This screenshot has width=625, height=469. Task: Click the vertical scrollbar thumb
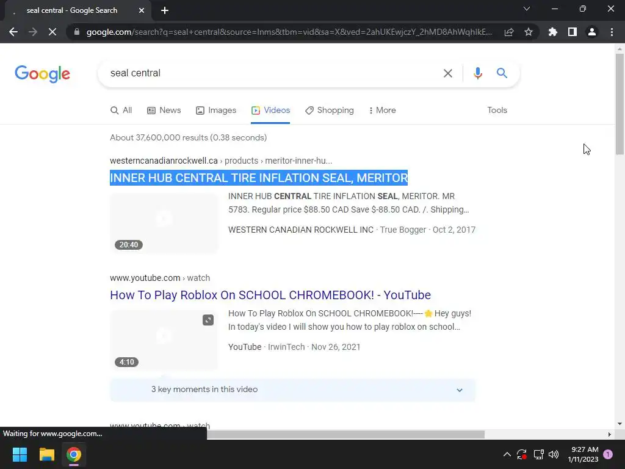click(620, 104)
